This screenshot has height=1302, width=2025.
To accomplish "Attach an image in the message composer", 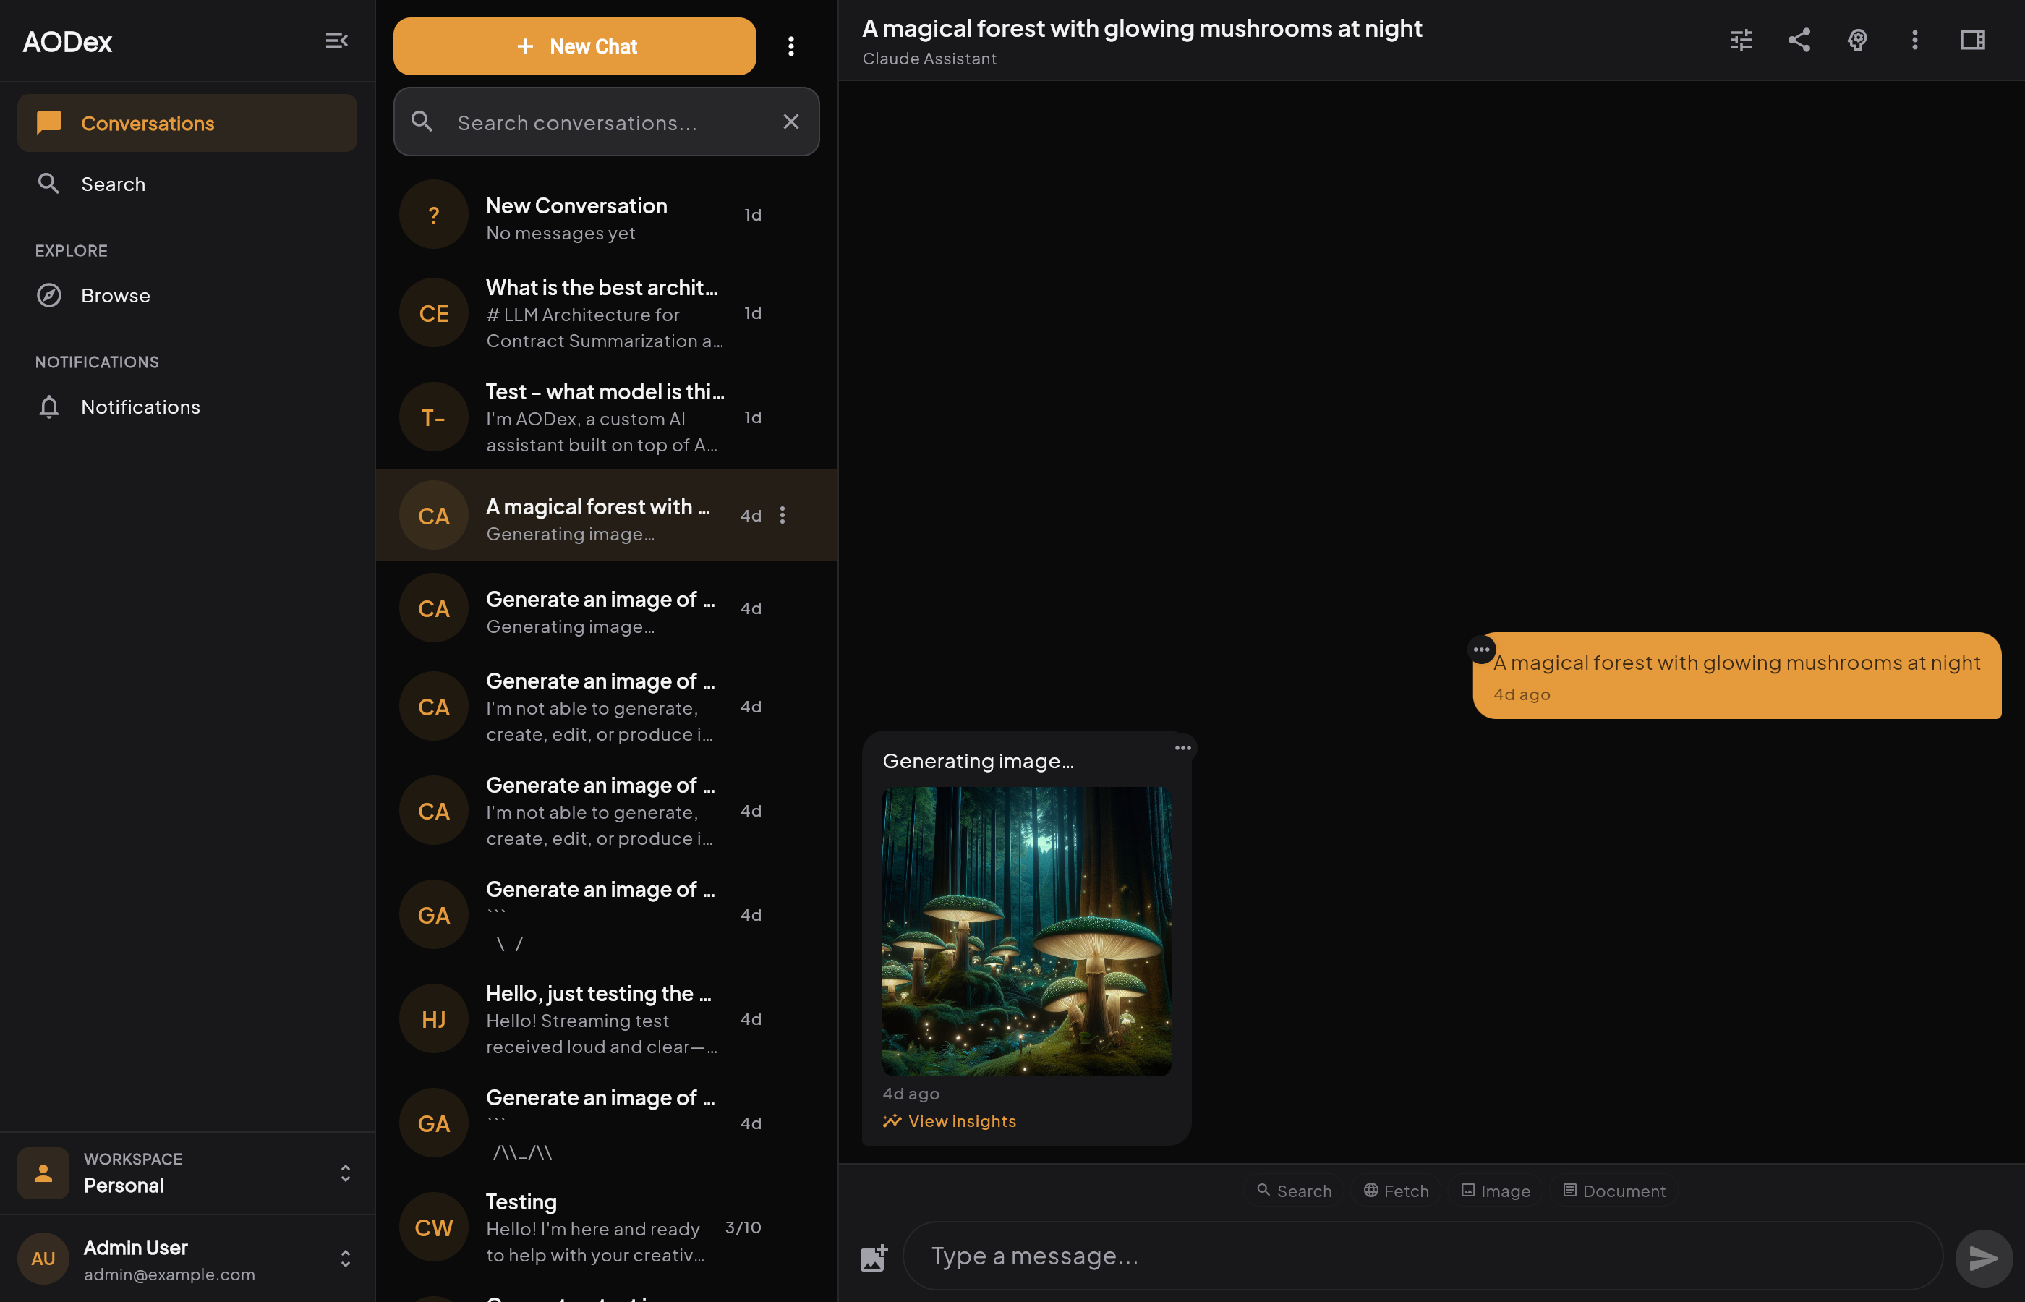I will (873, 1257).
